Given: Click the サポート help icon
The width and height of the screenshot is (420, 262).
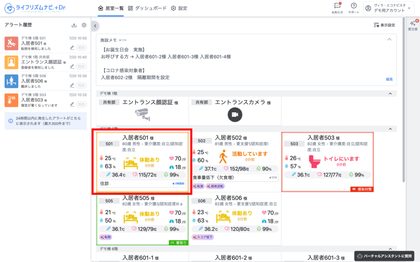Looking at the screenshot, I should 354,6.
